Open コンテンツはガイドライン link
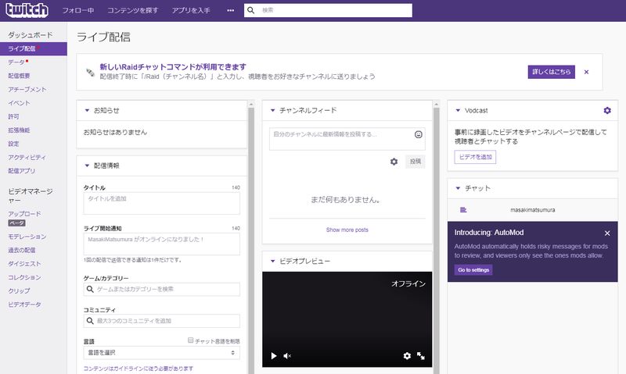 139,369
